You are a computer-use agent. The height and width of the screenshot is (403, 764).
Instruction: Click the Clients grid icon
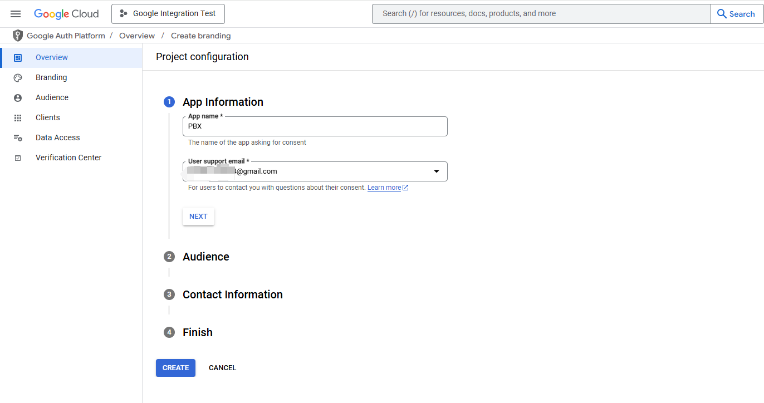[x=18, y=118]
